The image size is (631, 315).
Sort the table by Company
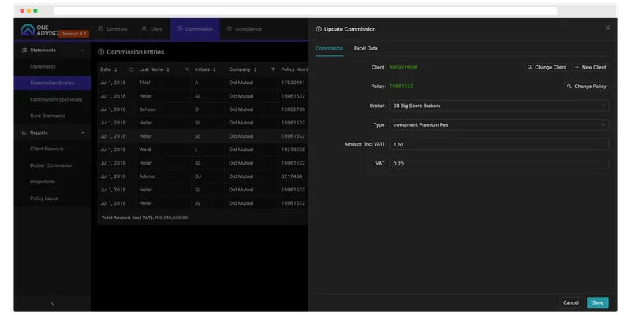255,69
